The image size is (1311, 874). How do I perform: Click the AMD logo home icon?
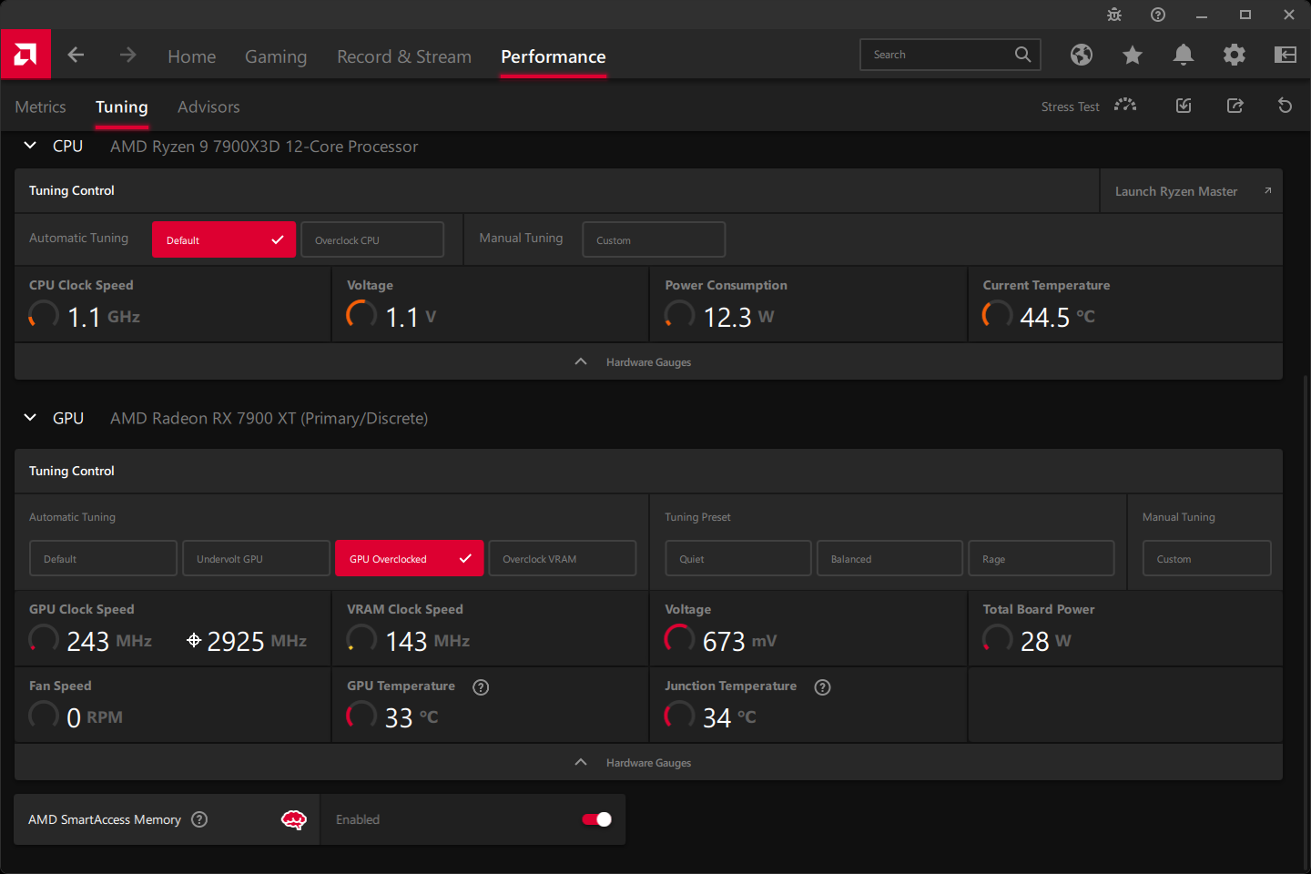tap(25, 55)
